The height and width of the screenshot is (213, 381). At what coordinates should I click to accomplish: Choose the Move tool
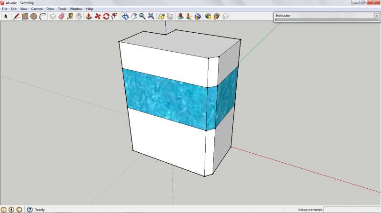[98, 16]
